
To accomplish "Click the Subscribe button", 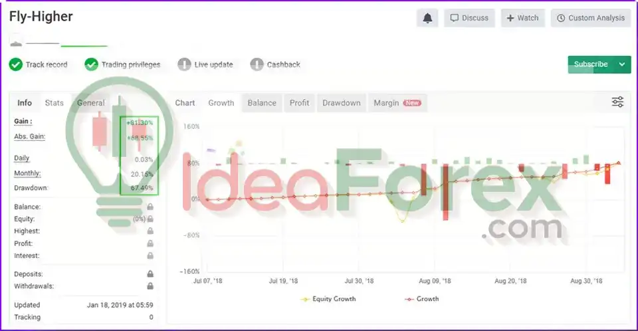I will tap(590, 64).
